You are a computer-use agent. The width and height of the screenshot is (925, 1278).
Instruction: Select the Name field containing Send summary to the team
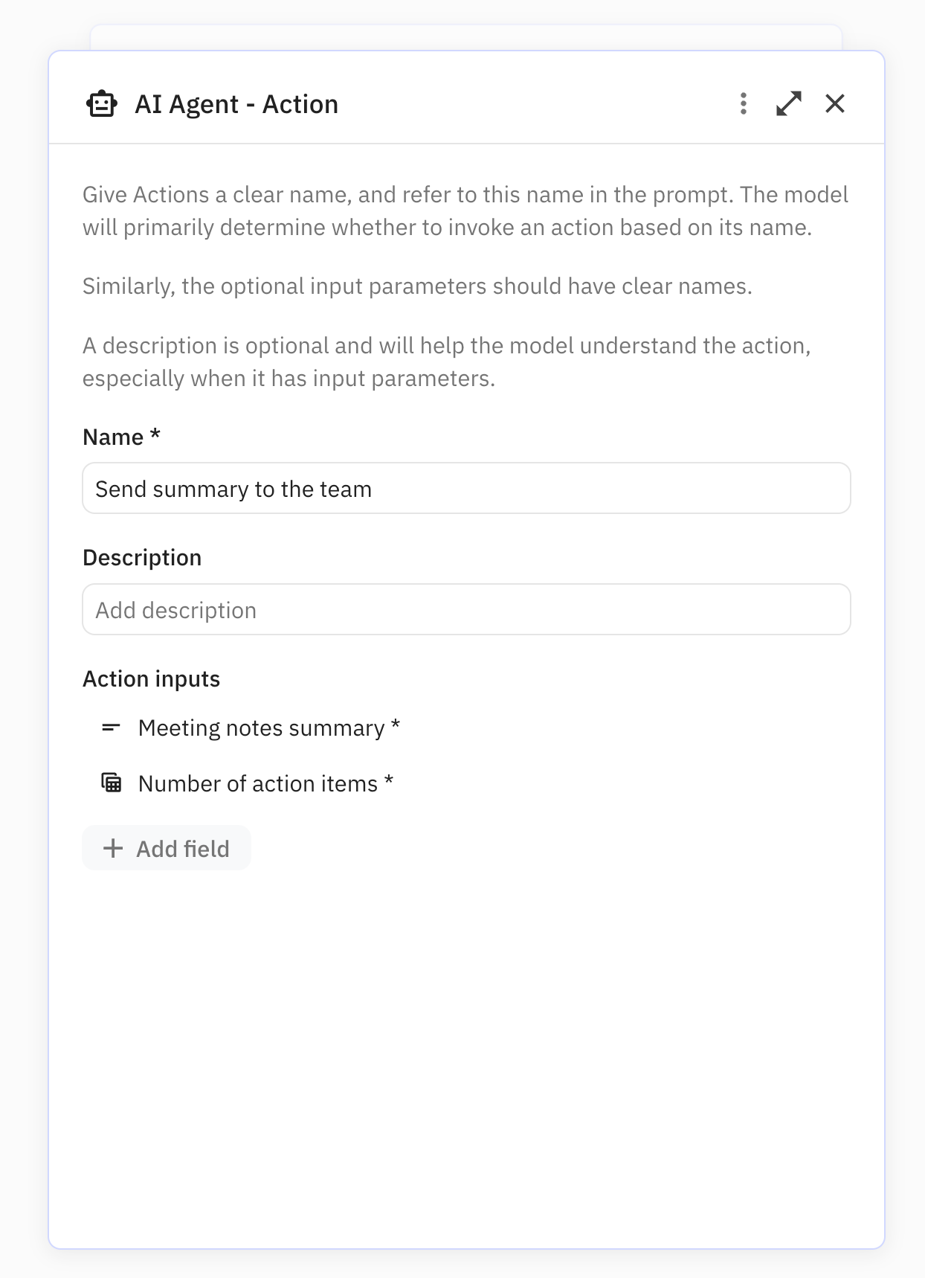(x=465, y=488)
